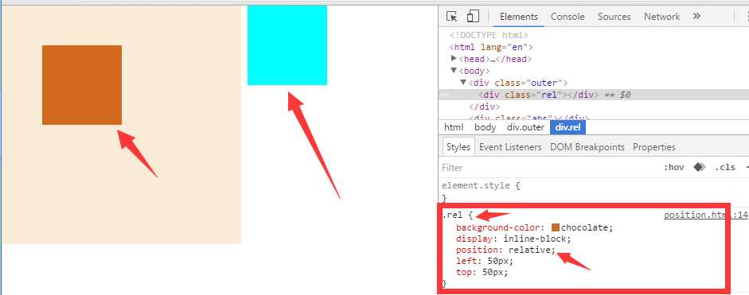Viewport: 749px width, 295px height.
Task: Switch to the Console tab
Action: click(x=568, y=16)
